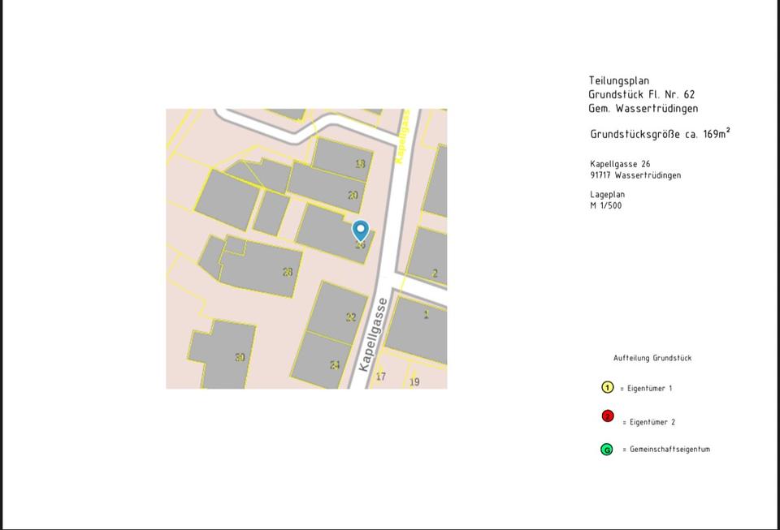
Task: Select building number 28 on the map
Action: (x=287, y=272)
